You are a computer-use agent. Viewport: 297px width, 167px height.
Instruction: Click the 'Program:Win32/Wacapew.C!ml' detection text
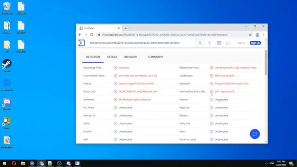232,83
